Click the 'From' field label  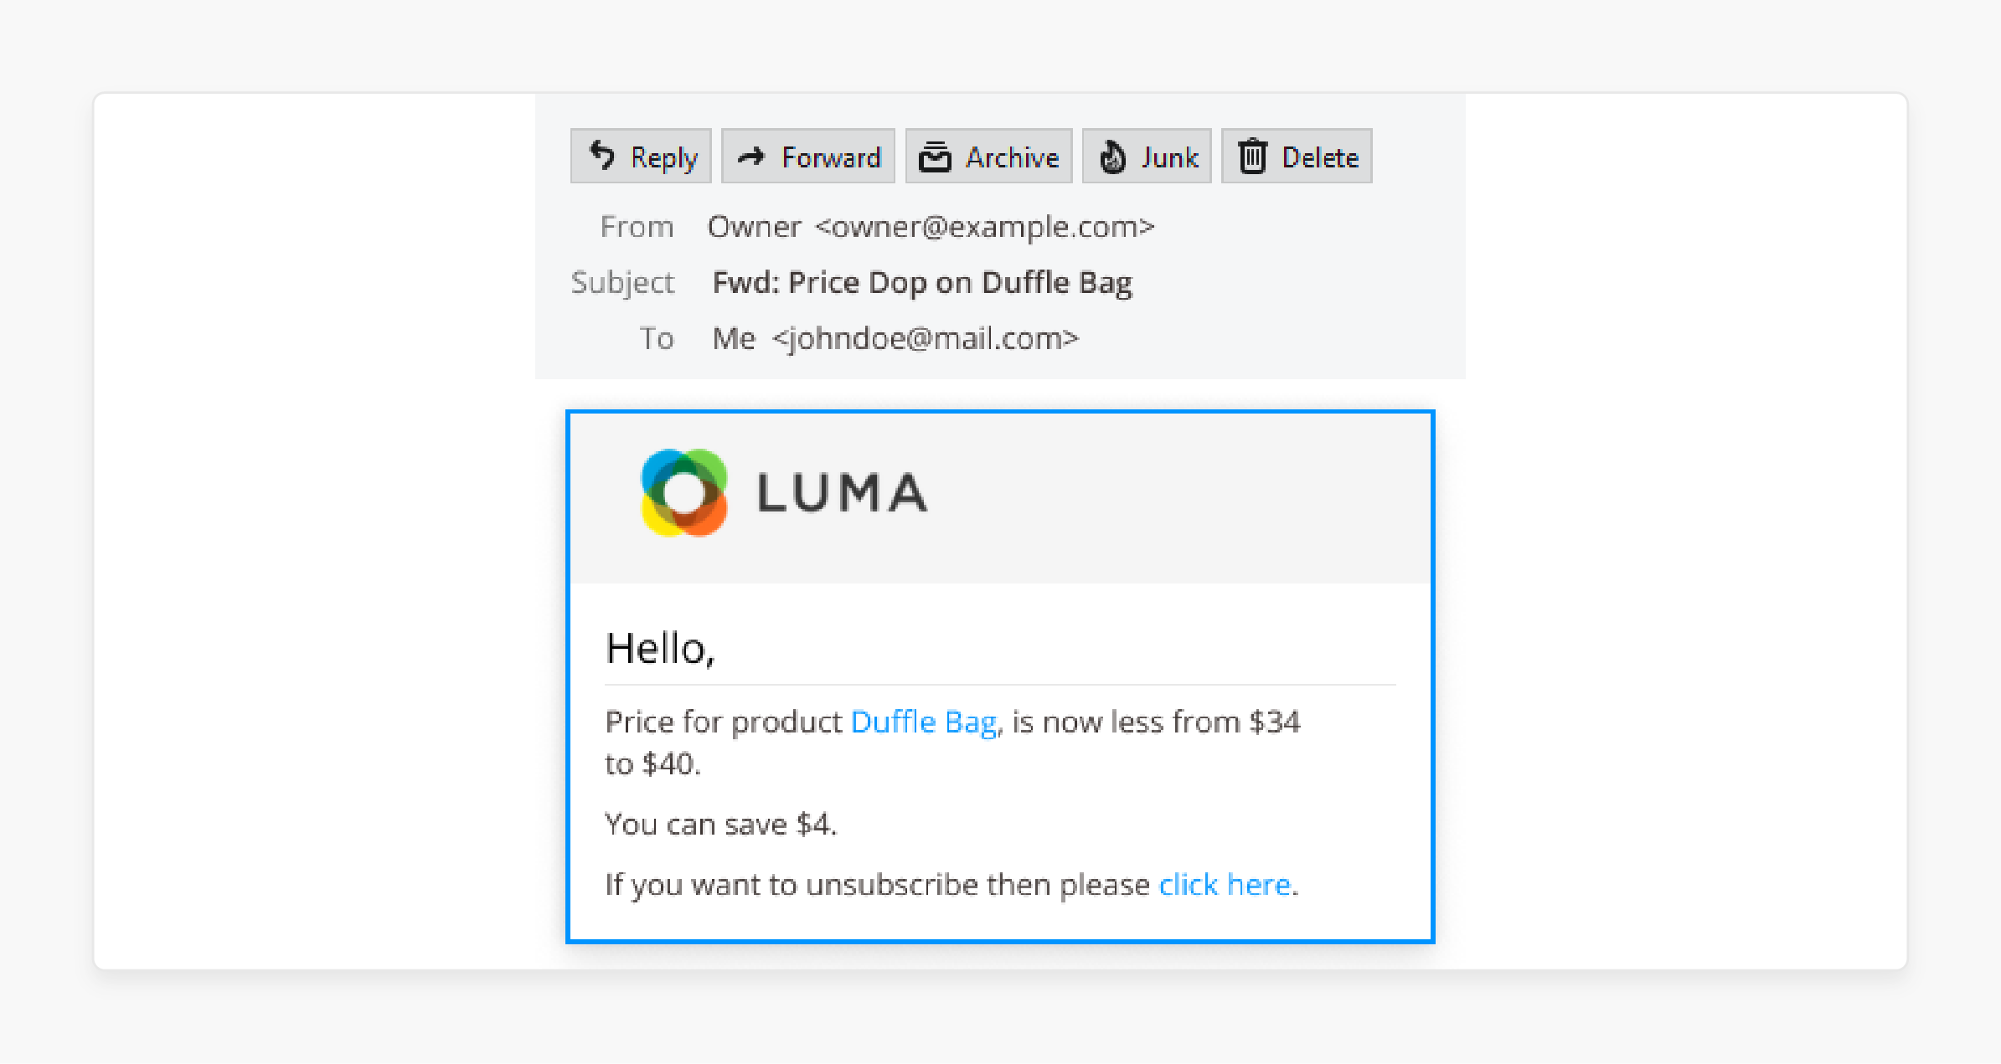637,227
